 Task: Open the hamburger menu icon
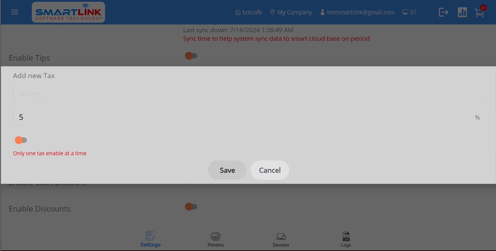[15, 12]
